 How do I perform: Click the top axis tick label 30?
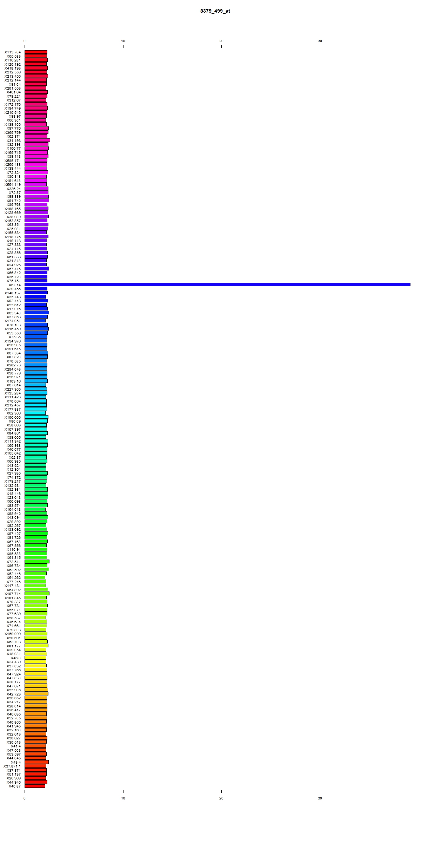(320, 41)
